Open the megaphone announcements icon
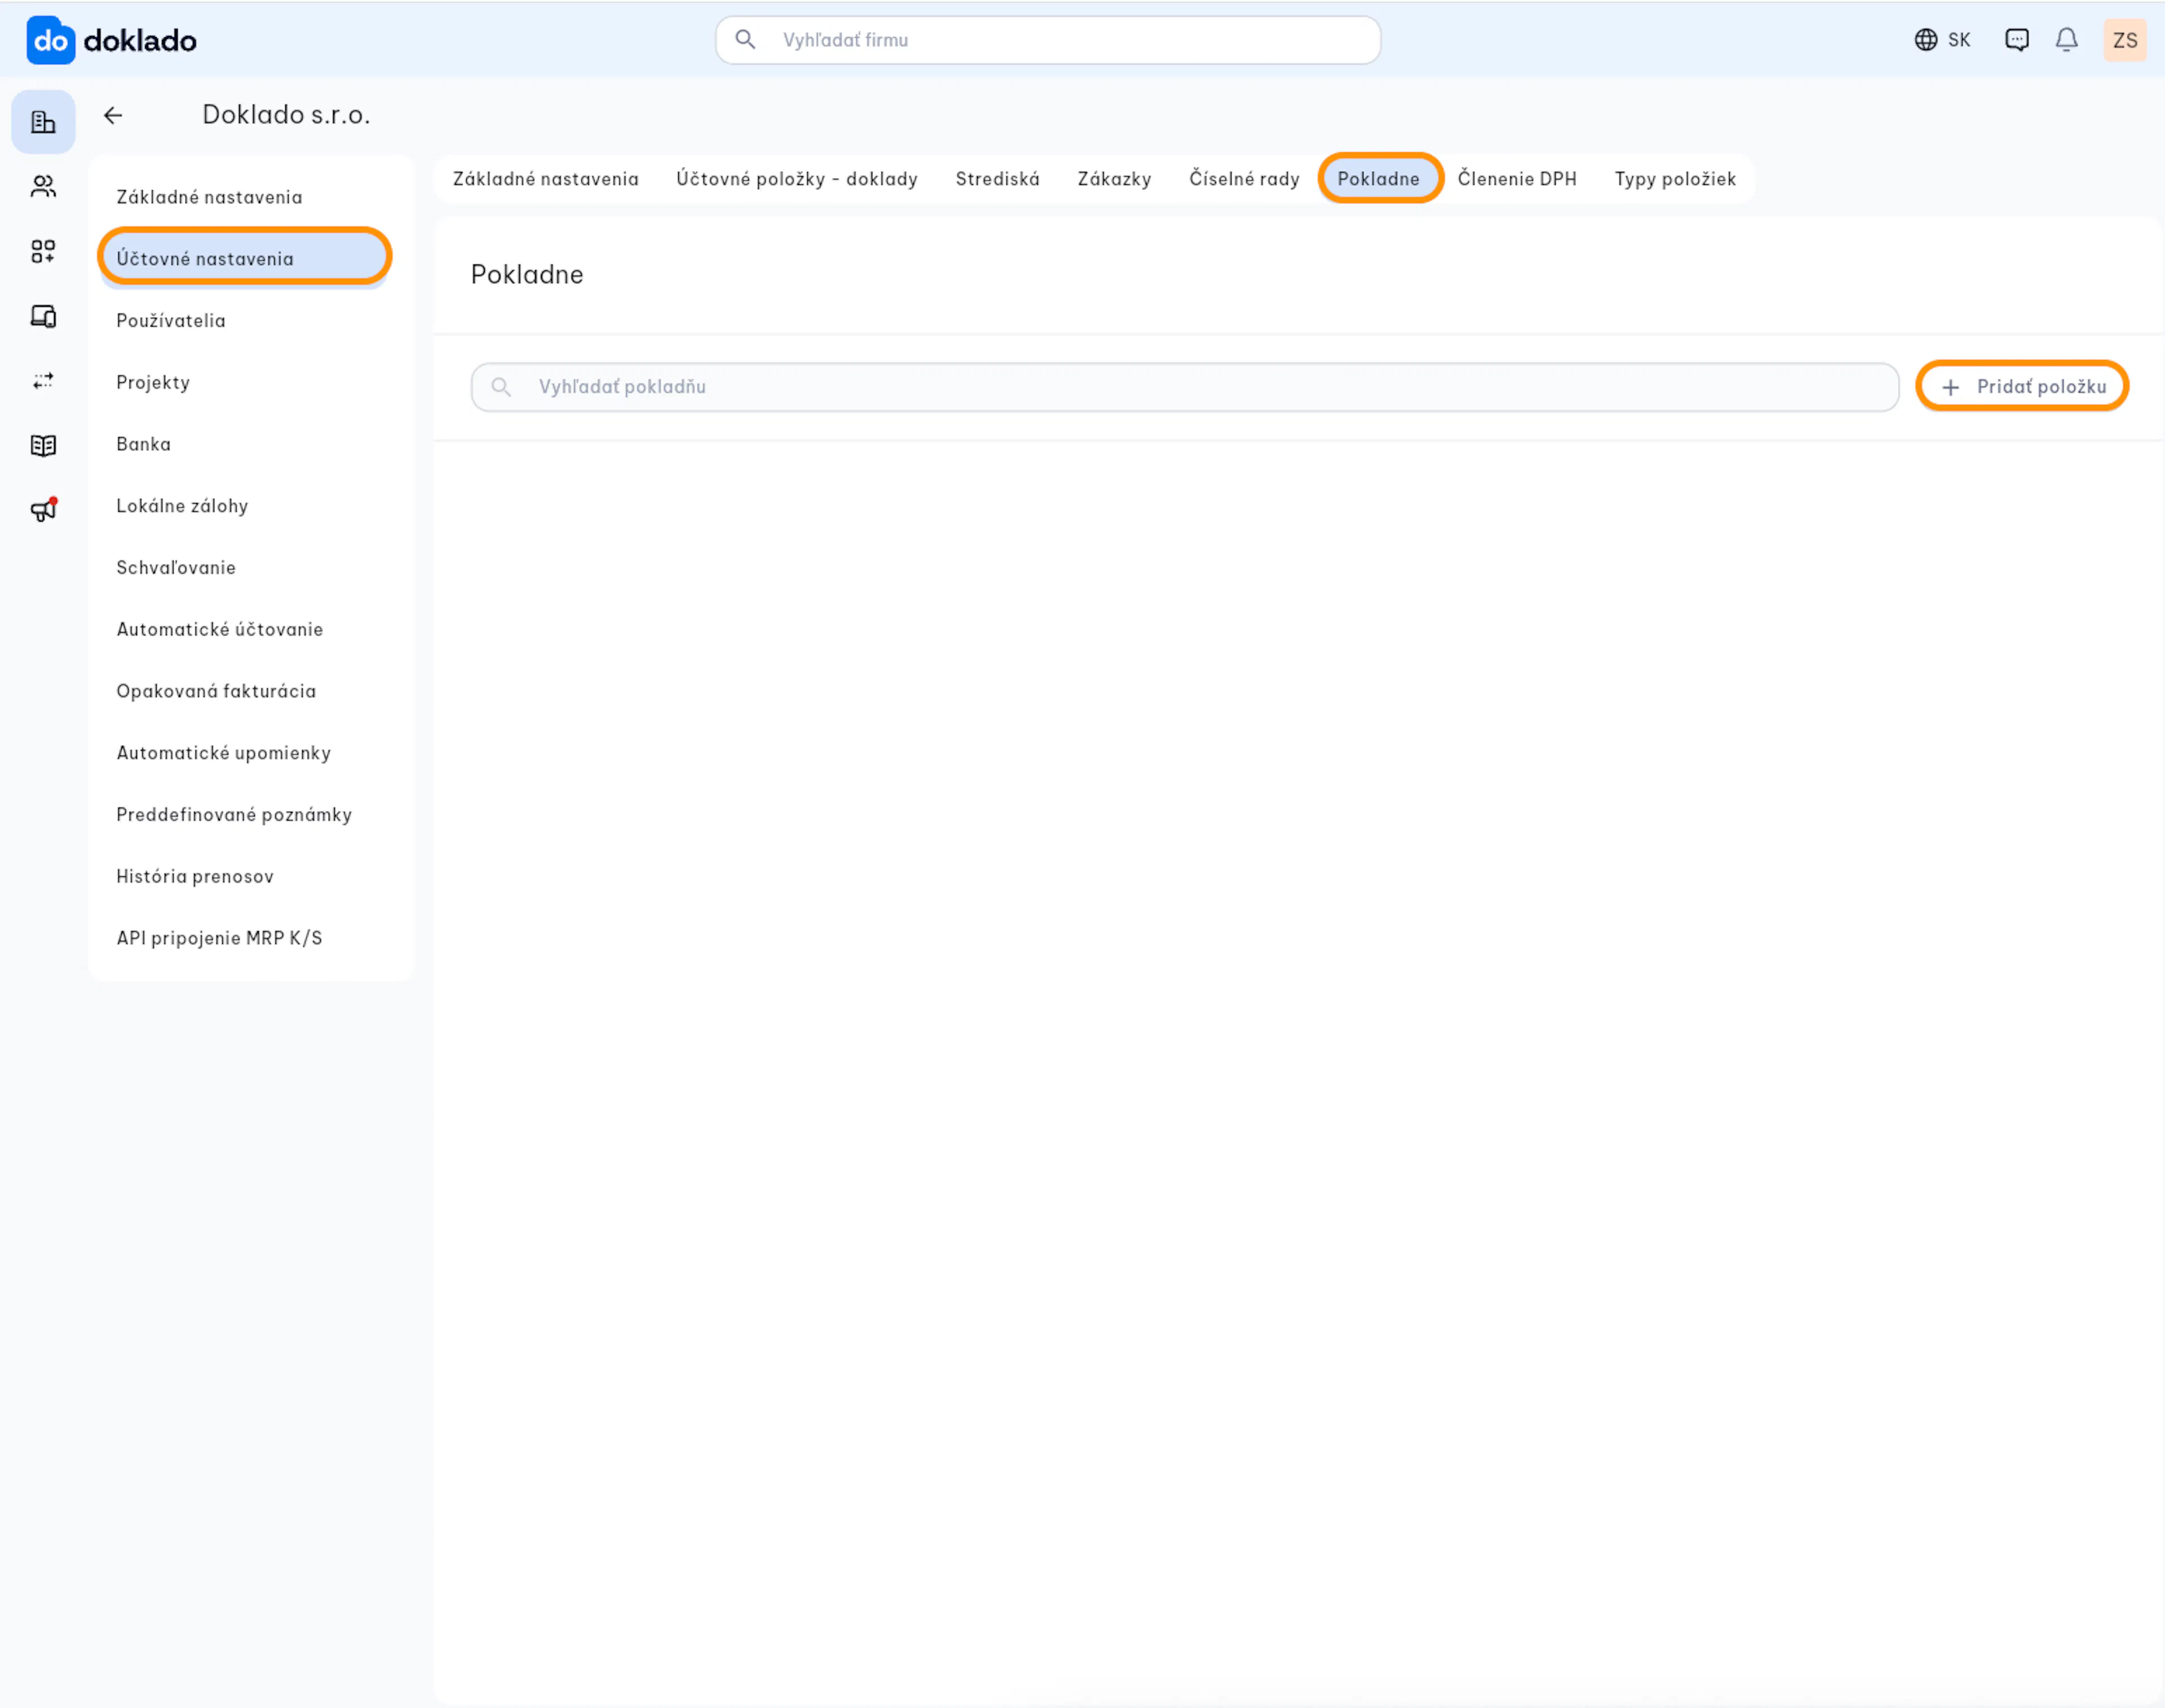The height and width of the screenshot is (1708, 2165). 43,510
